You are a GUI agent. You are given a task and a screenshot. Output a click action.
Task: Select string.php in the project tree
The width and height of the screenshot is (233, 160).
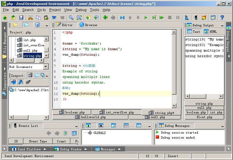(32, 56)
